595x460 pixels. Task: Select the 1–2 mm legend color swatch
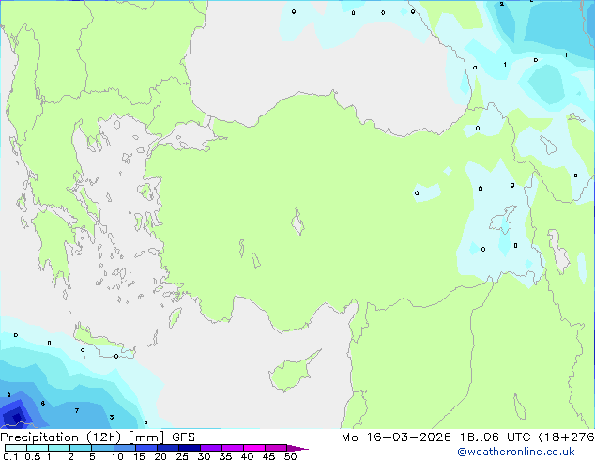pos(59,448)
